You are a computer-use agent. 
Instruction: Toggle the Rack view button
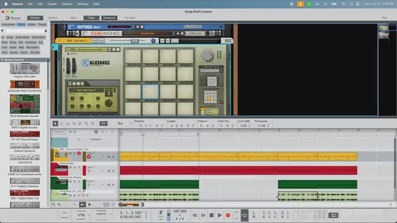91,18
